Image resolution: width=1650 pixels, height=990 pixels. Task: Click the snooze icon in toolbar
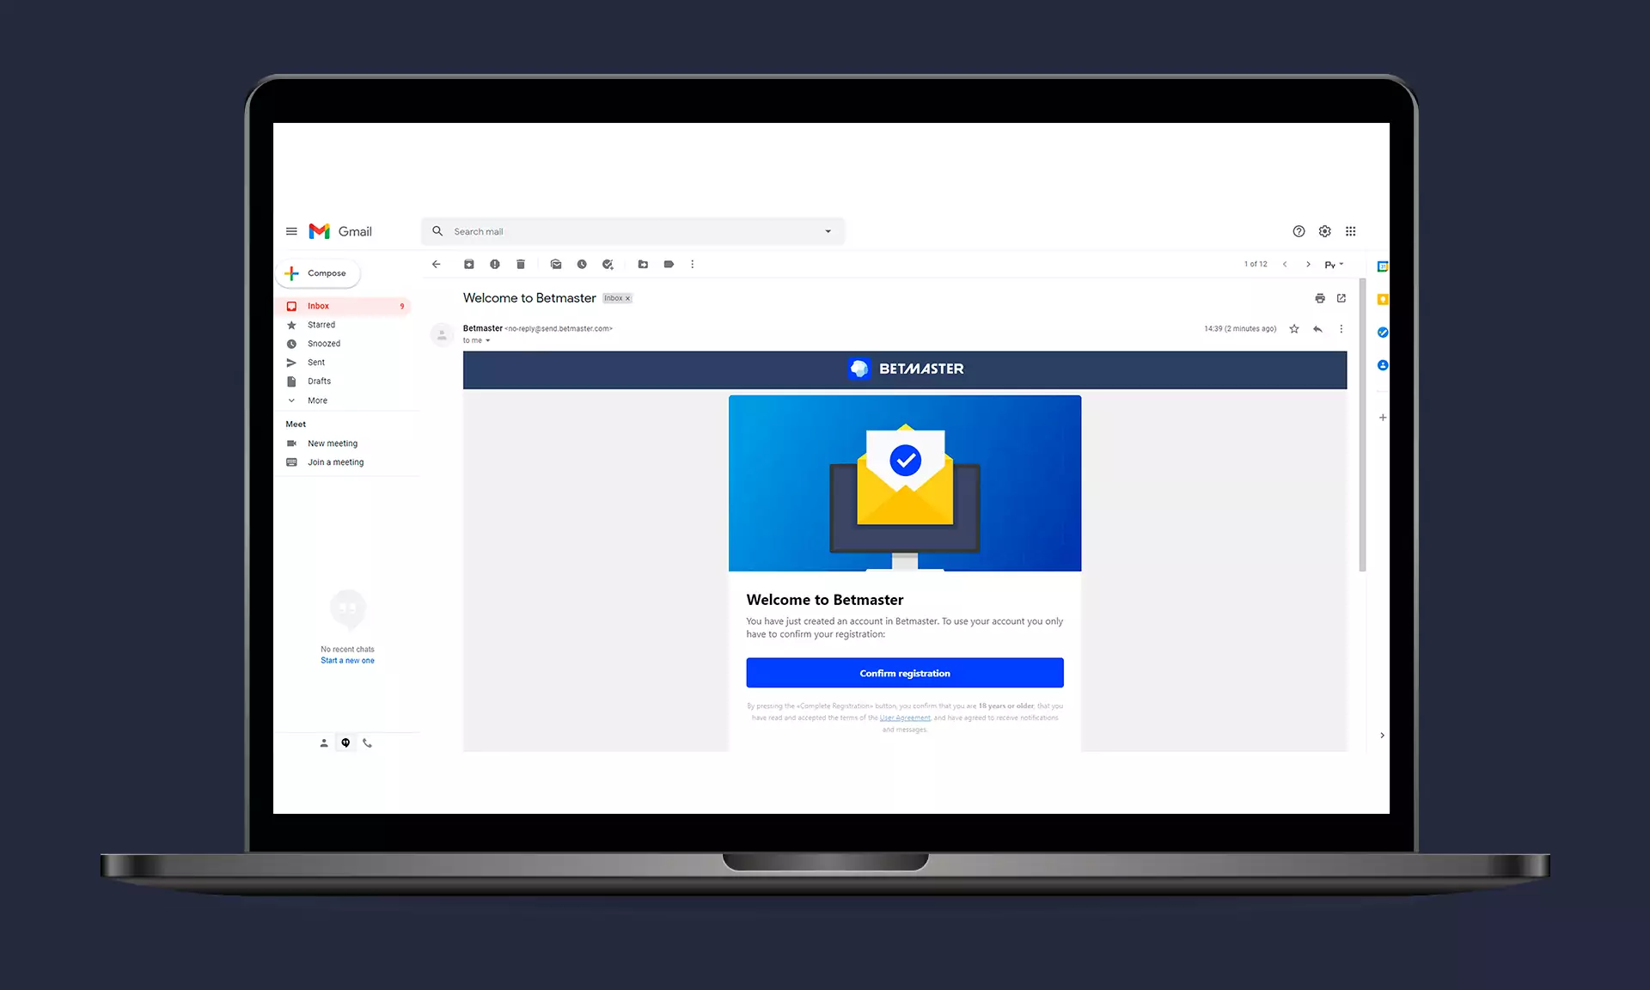(x=581, y=264)
